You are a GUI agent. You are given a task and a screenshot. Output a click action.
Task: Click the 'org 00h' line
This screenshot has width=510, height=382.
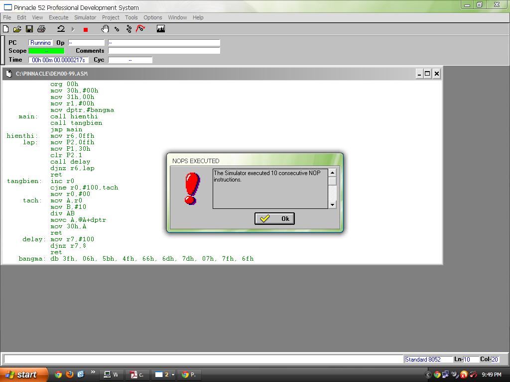64,84
